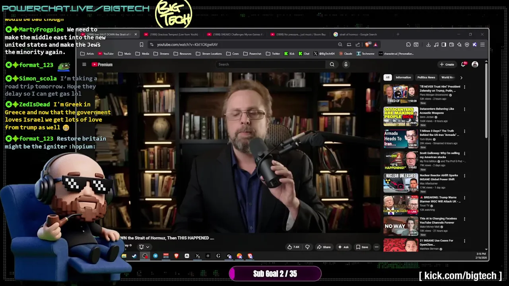Open Brave Leo AI sparkle icon

click(459, 44)
